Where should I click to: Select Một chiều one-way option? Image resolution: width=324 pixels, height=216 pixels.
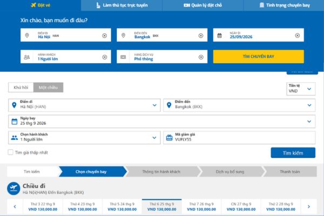tap(49, 87)
